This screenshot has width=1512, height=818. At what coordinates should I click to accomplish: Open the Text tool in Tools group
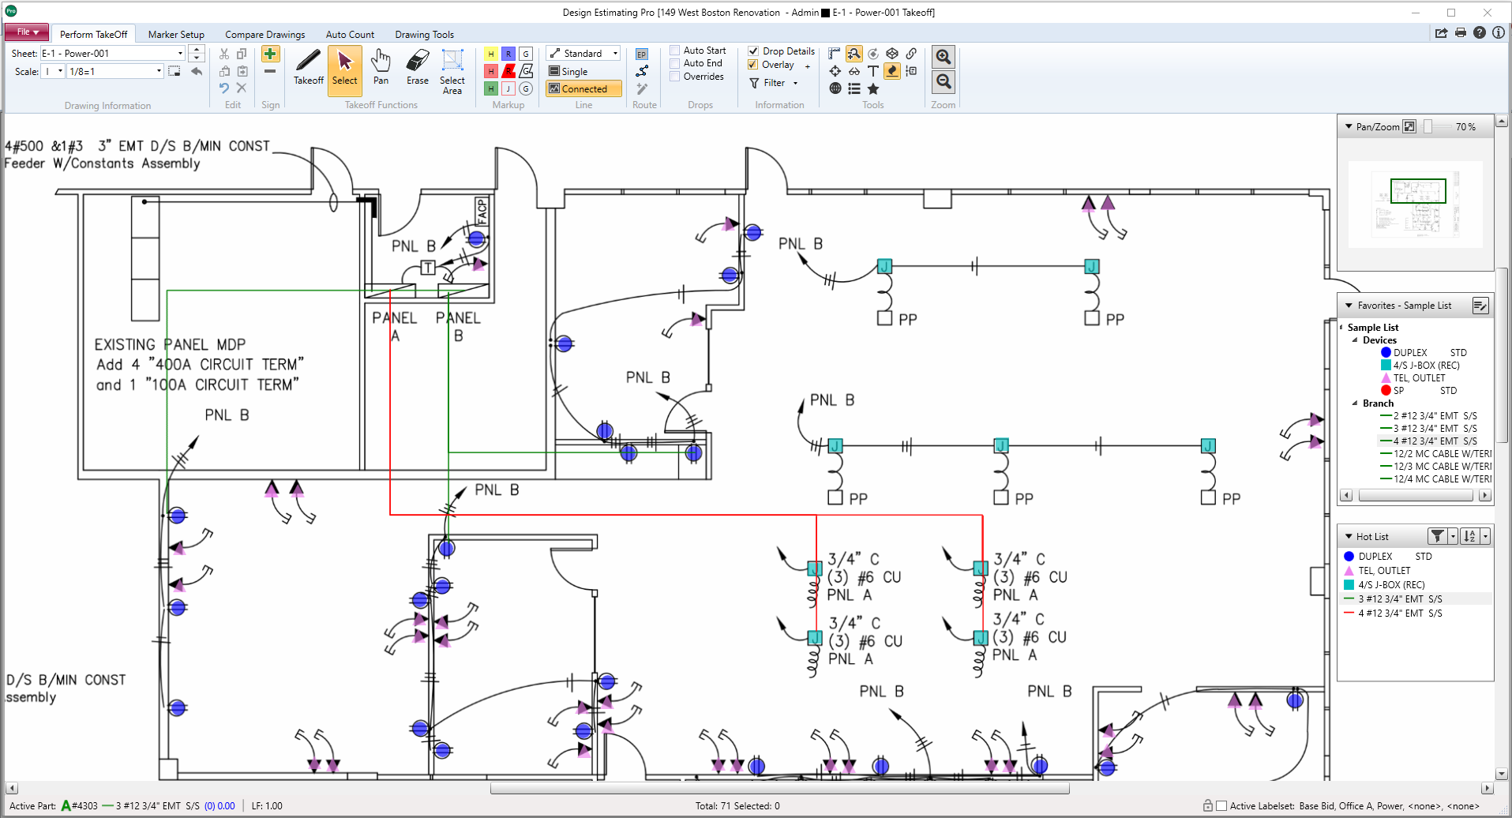(x=872, y=70)
